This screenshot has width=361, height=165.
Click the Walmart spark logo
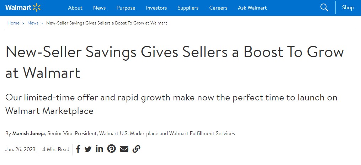click(23, 7)
